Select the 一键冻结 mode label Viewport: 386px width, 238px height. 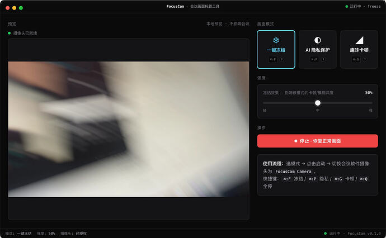coord(276,50)
